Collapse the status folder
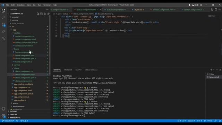 click(16, 68)
